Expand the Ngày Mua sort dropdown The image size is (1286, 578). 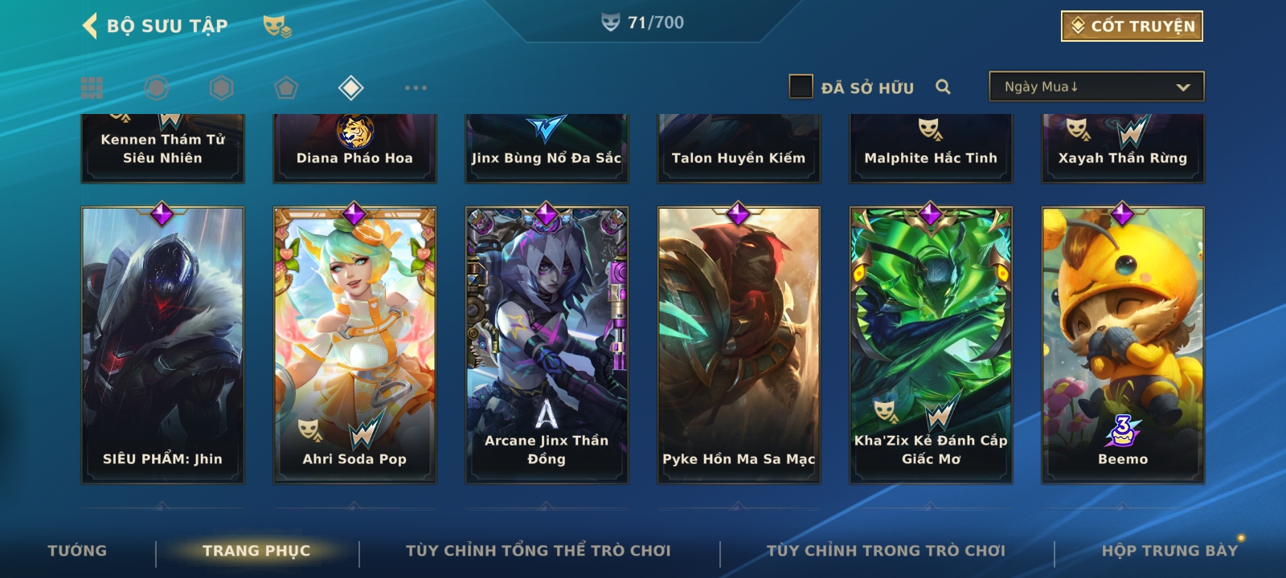(x=1096, y=87)
